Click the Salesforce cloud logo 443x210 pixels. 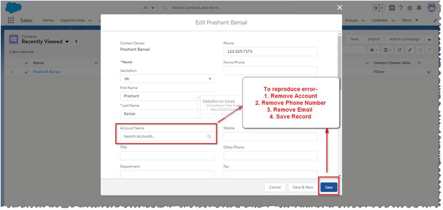tap(13, 8)
